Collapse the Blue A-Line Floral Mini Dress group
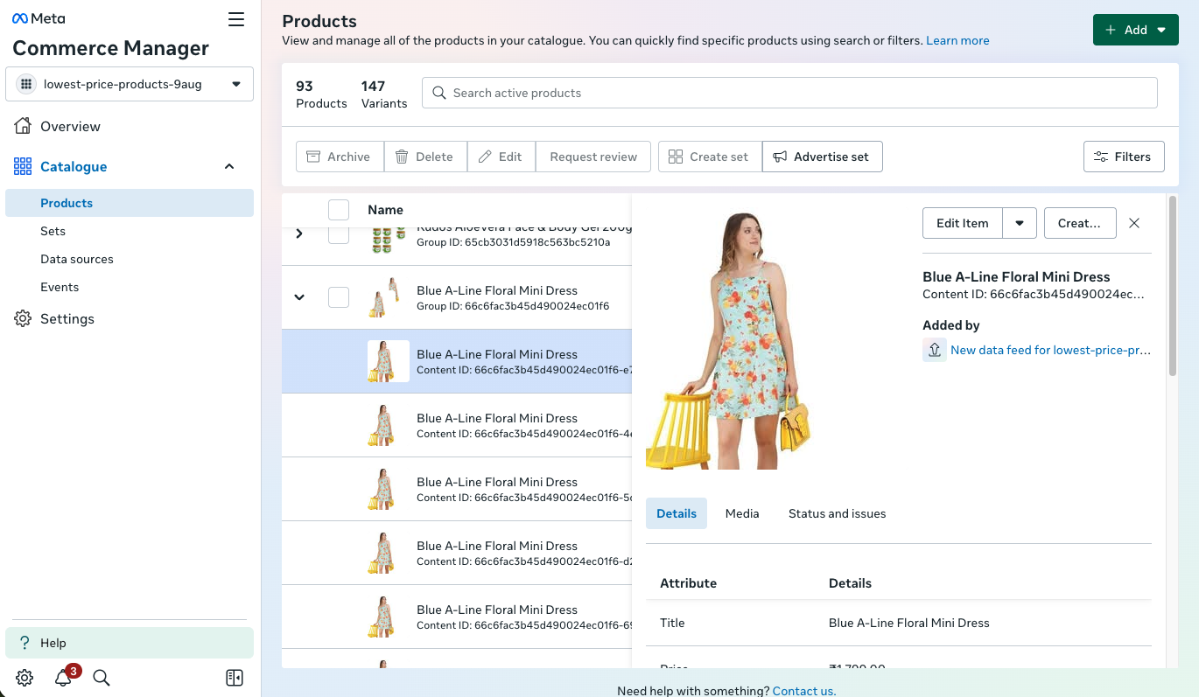The image size is (1199, 697). tap(299, 297)
